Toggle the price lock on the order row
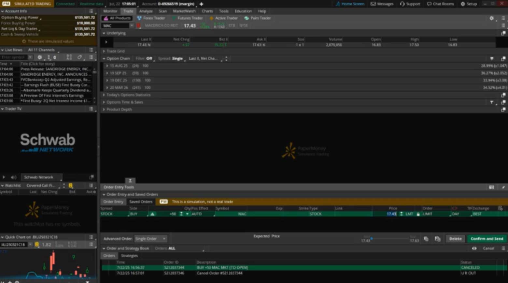 tap(418, 214)
